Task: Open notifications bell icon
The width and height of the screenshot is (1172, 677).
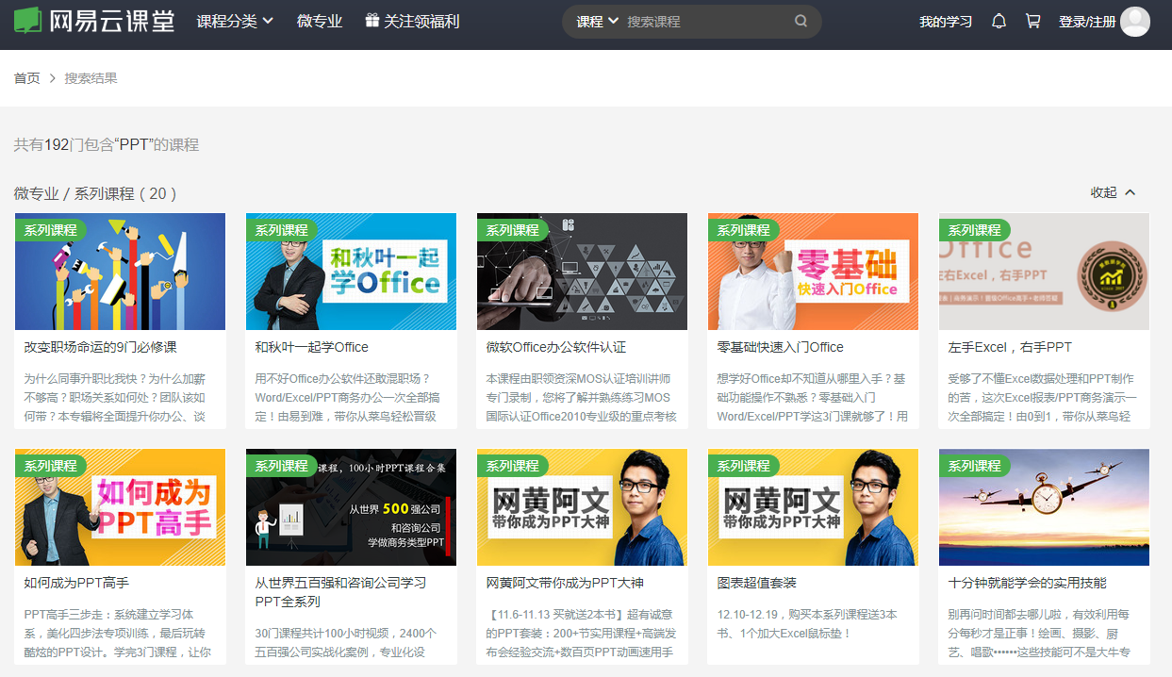Action: (999, 21)
